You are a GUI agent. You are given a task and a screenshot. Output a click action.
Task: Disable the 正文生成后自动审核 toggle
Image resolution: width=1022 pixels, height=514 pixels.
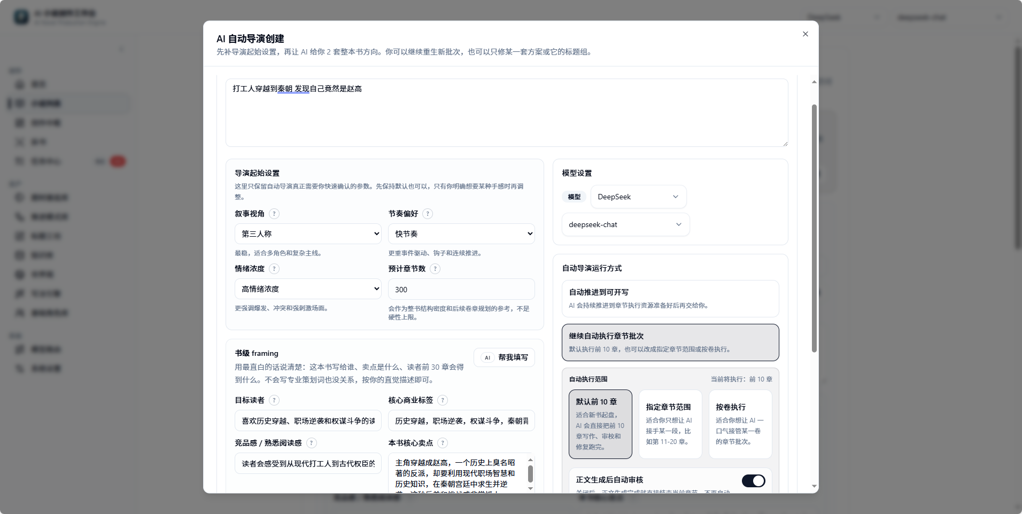[754, 480]
